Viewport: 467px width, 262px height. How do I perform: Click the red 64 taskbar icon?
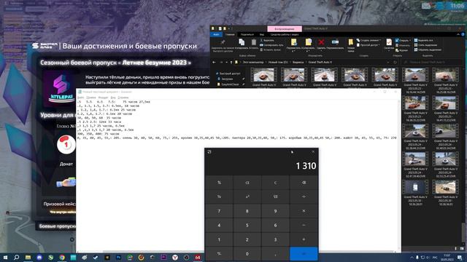pyautogui.click(x=198, y=257)
